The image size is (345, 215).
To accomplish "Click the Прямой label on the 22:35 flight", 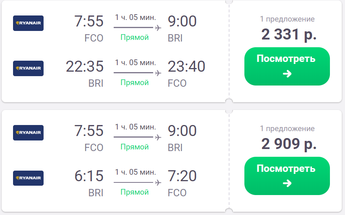I will coord(134,83).
